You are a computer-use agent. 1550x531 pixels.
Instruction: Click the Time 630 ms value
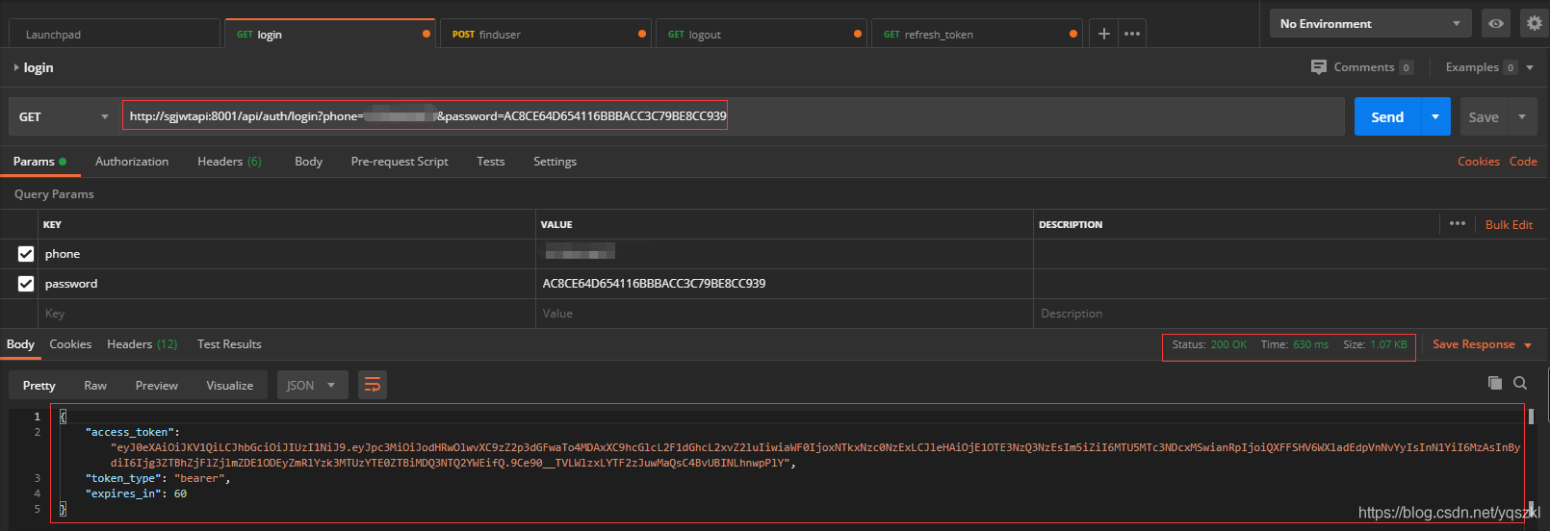(x=1295, y=344)
